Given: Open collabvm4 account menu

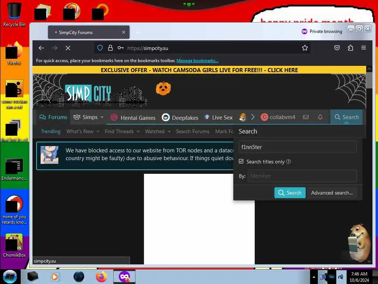Looking at the screenshot, I should 278,117.
